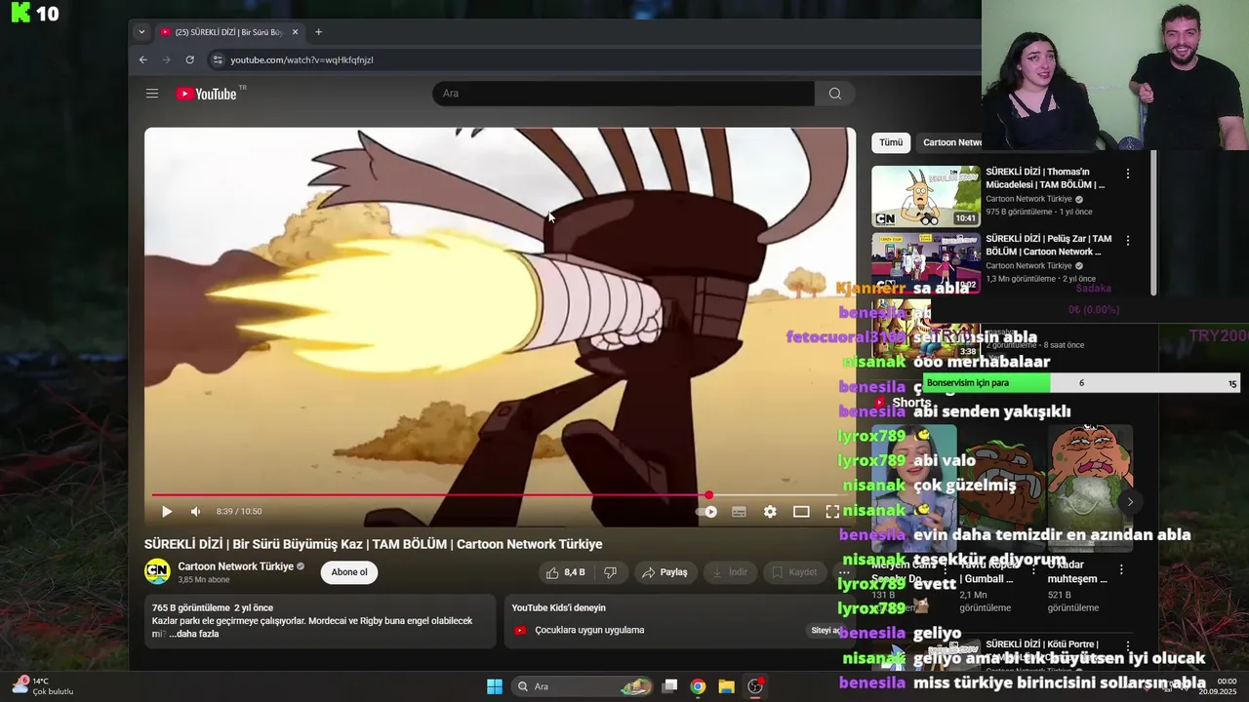Switch to theater mode view
1249x702 pixels.
coord(801,511)
